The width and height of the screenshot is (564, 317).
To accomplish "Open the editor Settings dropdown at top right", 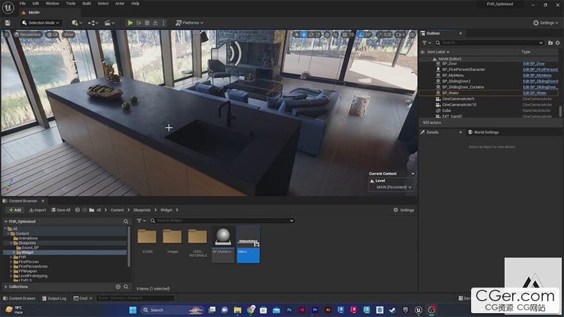I will coord(545,22).
